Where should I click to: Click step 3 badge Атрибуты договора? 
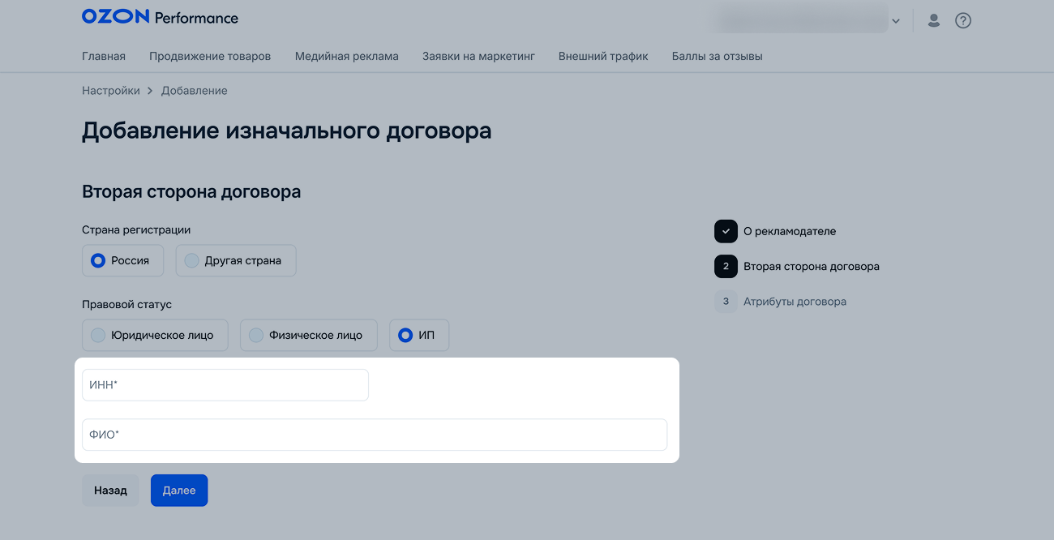coord(726,302)
